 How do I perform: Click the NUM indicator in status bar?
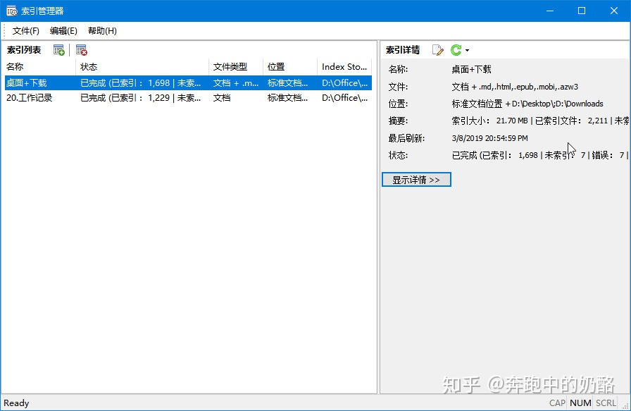pyautogui.click(x=580, y=403)
